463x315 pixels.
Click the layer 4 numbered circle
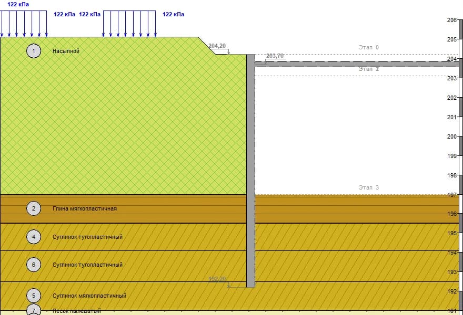pyautogui.click(x=33, y=237)
